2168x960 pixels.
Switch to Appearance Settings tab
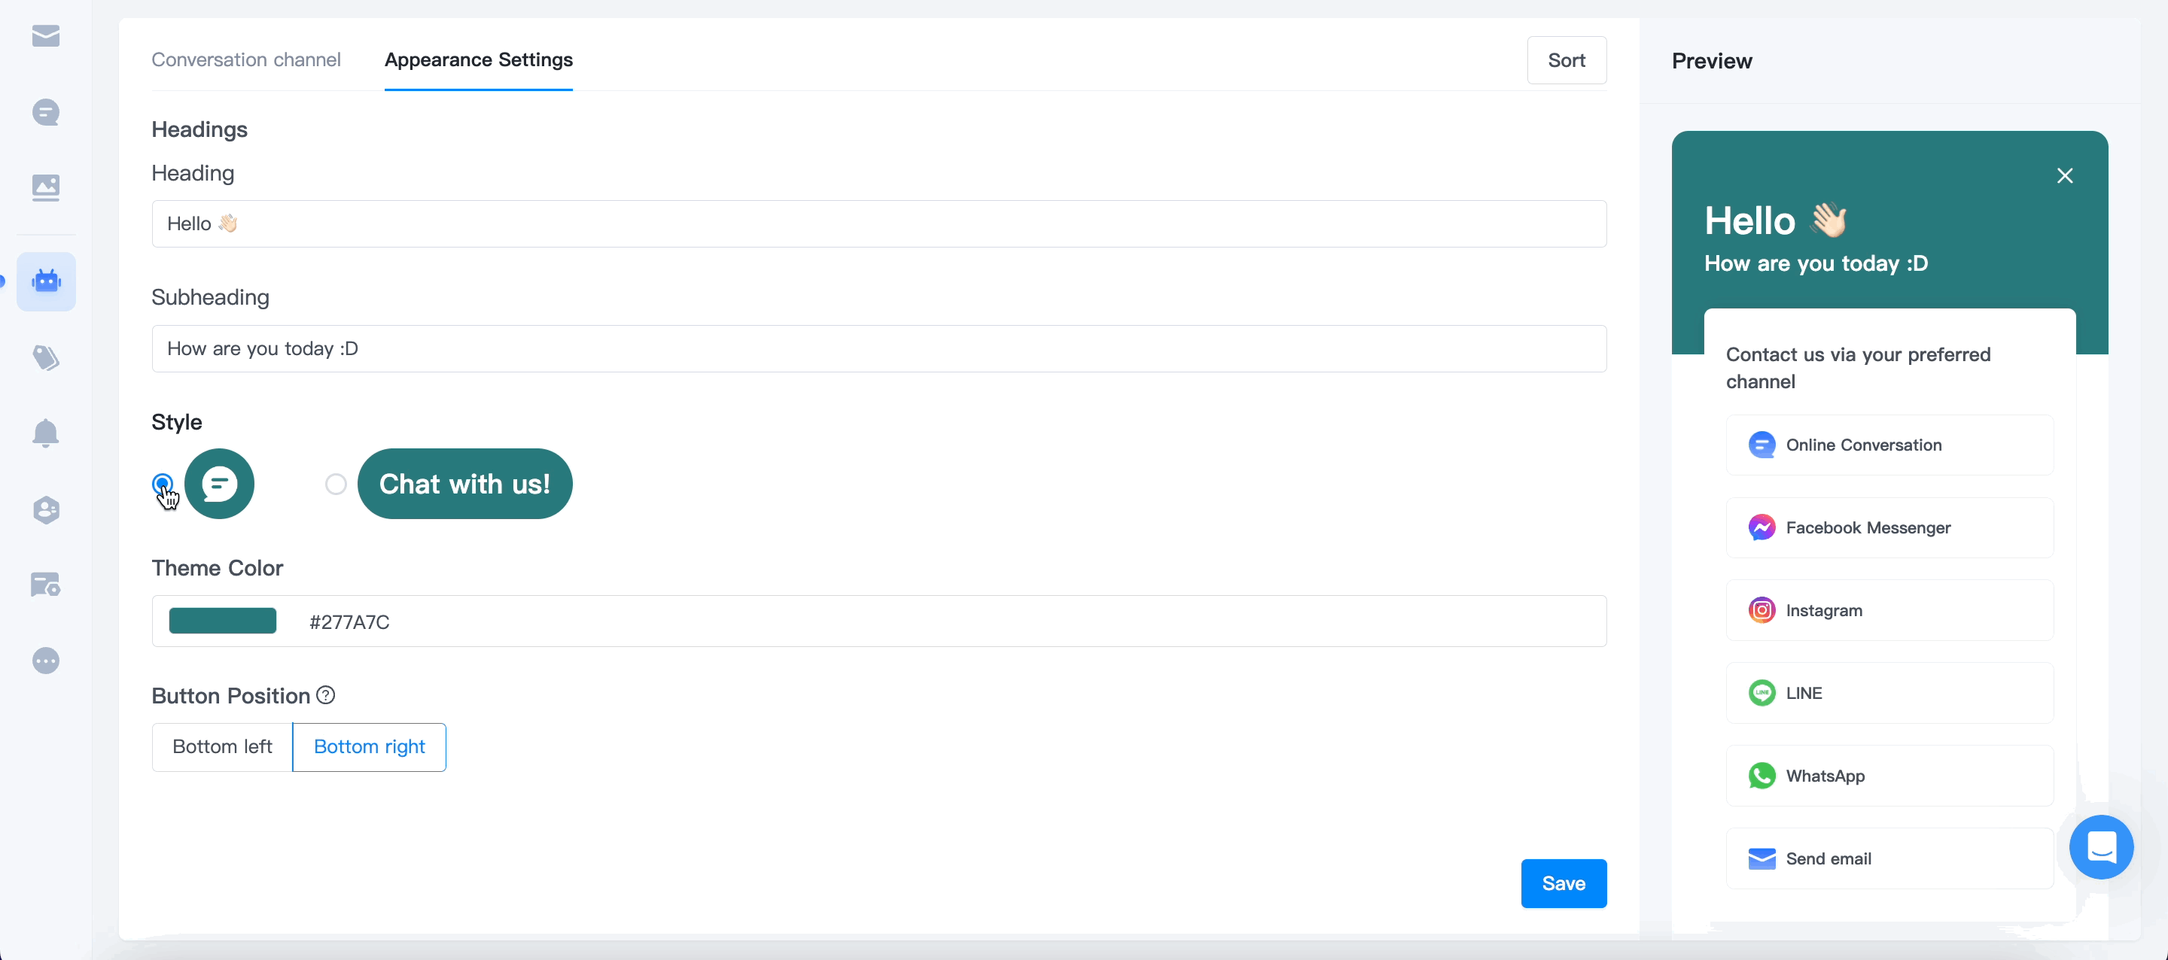[478, 59]
